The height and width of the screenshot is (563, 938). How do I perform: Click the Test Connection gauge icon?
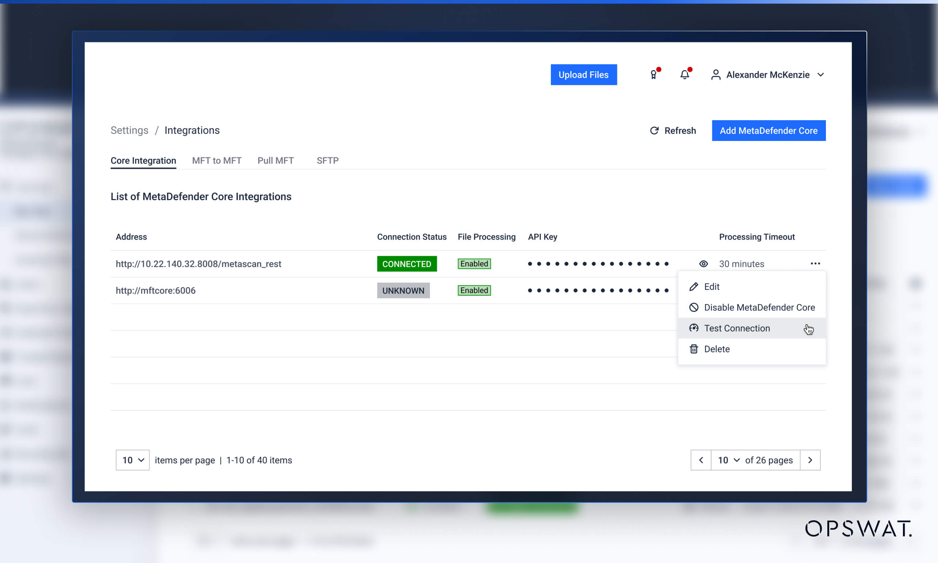click(694, 328)
